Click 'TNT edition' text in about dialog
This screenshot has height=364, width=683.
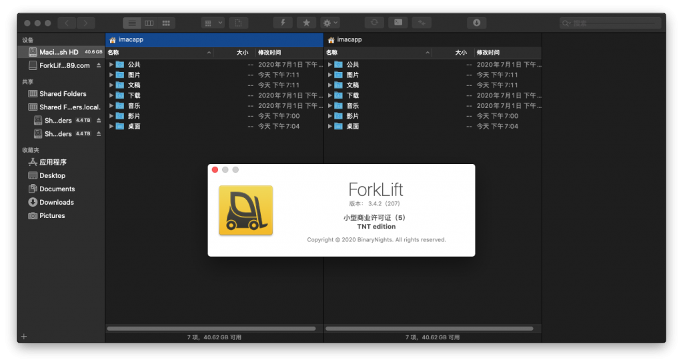pyautogui.click(x=376, y=227)
